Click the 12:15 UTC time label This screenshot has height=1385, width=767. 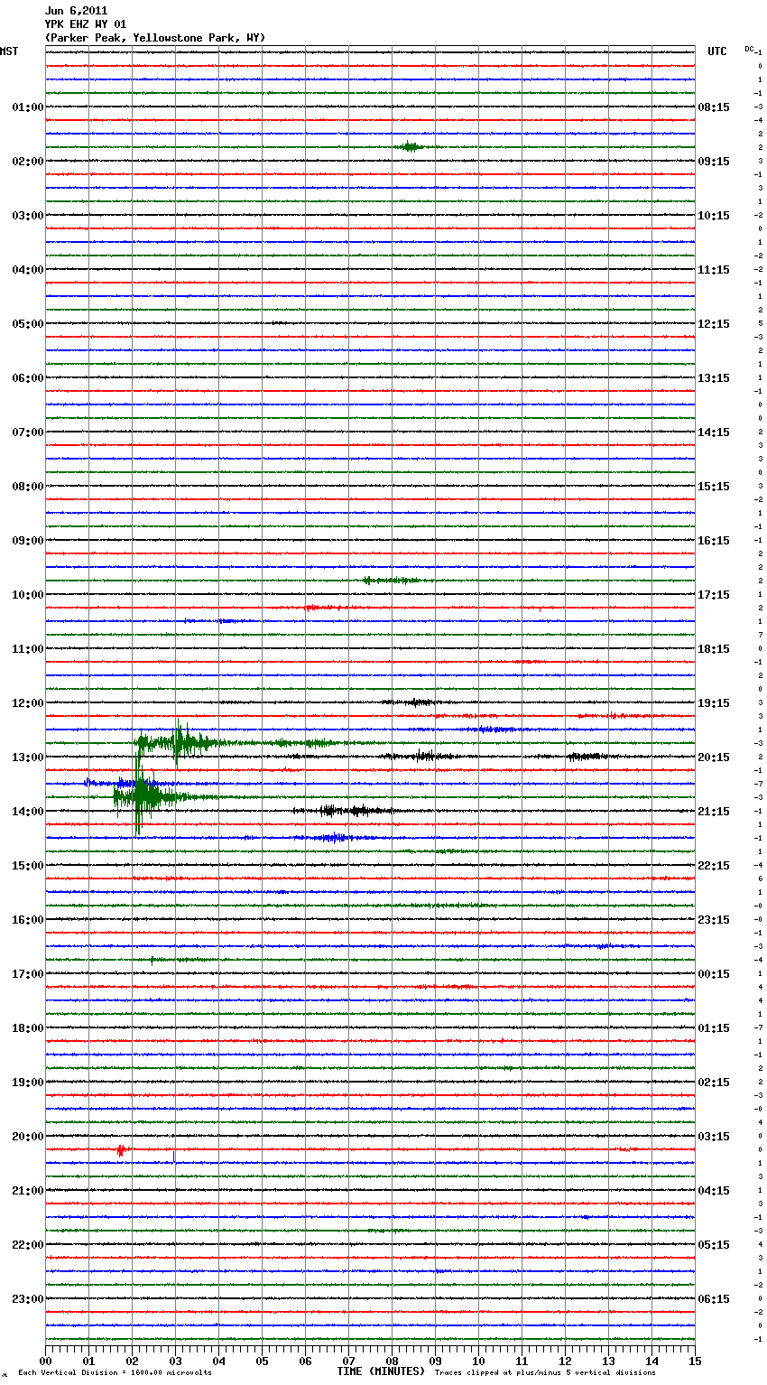coord(714,324)
